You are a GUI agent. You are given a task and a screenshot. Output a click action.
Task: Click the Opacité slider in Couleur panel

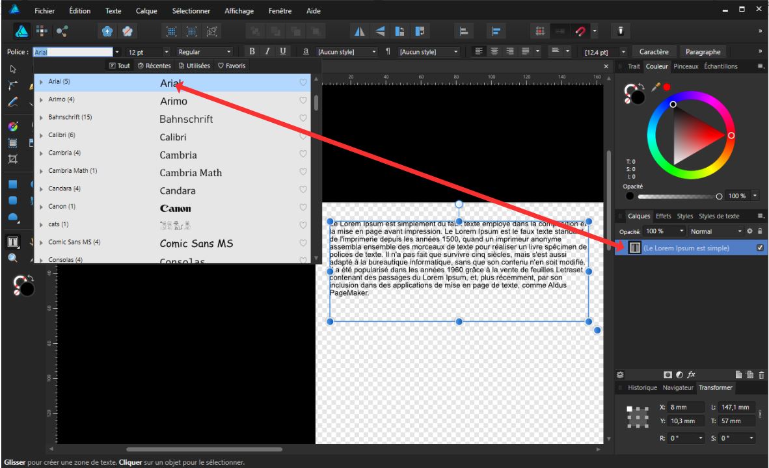point(679,196)
